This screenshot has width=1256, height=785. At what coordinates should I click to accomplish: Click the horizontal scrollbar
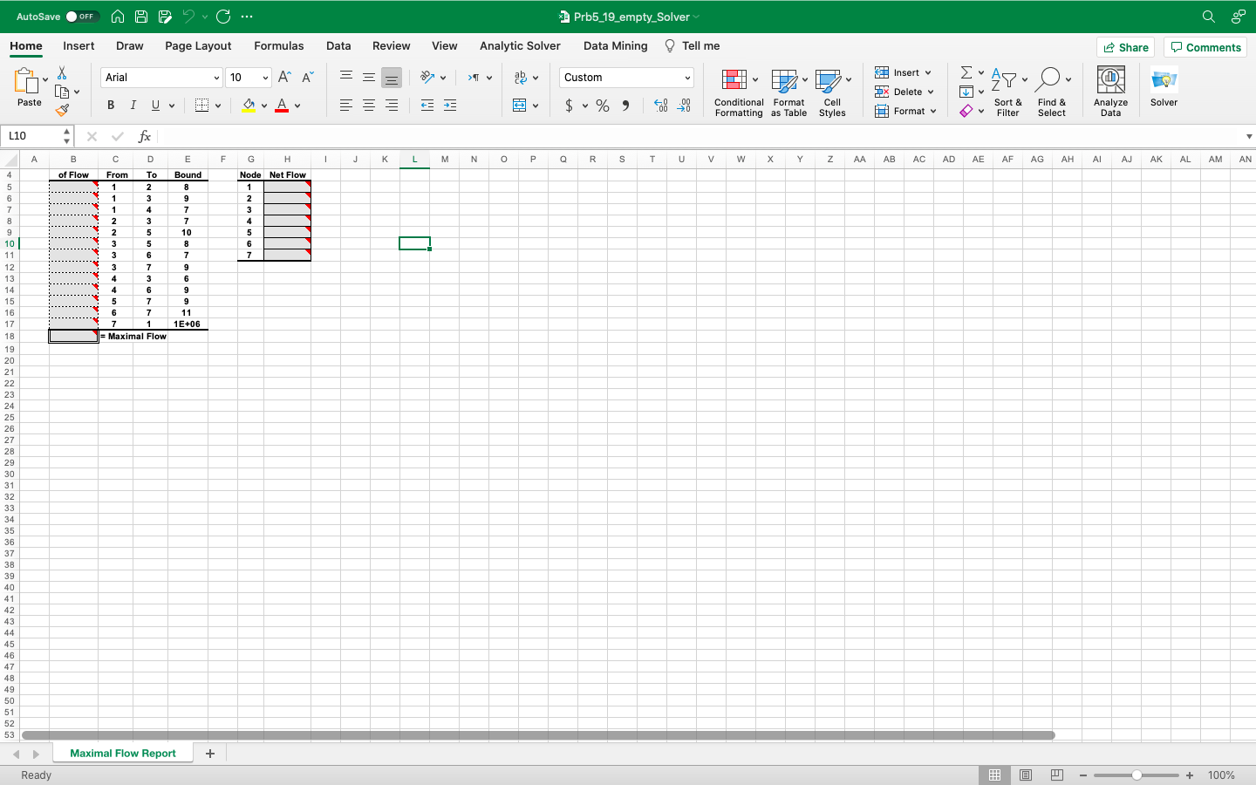(538, 735)
